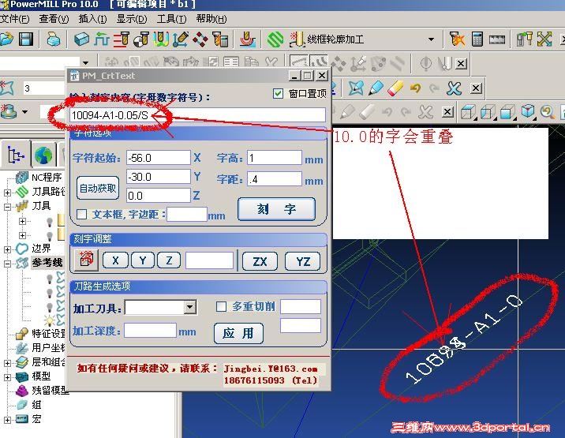Collapse the 刀具 tree node
Viewport: 565px width, 438px height.
click(x=7, y=207)
